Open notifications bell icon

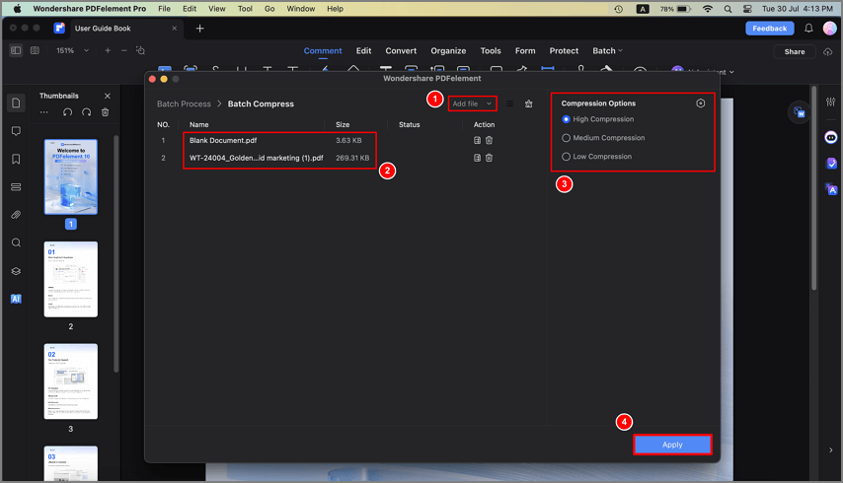tap(808, 29)
